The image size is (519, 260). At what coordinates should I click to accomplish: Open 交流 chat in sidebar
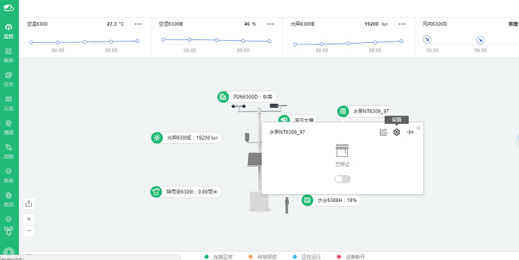pos(8,104)
